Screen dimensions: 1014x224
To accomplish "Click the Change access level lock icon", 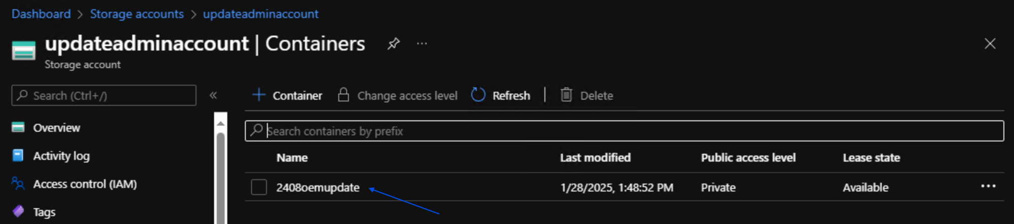I will point(343,95).
